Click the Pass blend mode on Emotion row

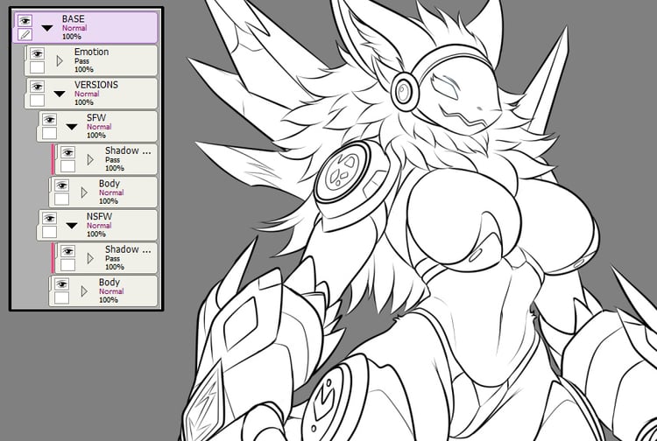[x=81, y=61]
